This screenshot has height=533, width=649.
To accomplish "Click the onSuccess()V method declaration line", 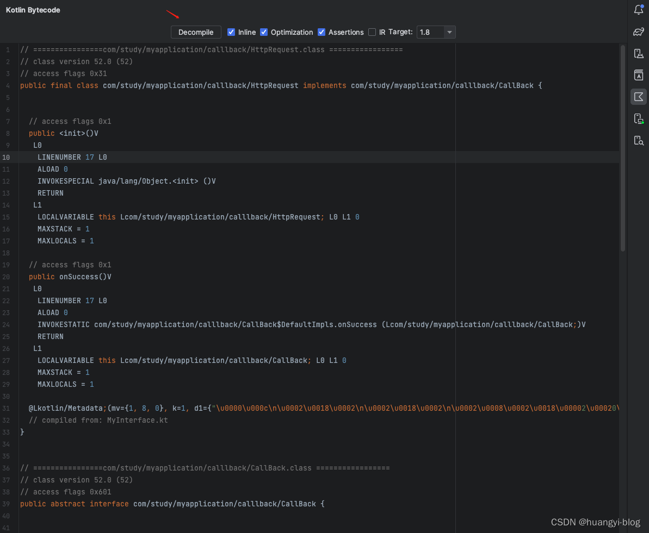I will (x=71, y=277).
